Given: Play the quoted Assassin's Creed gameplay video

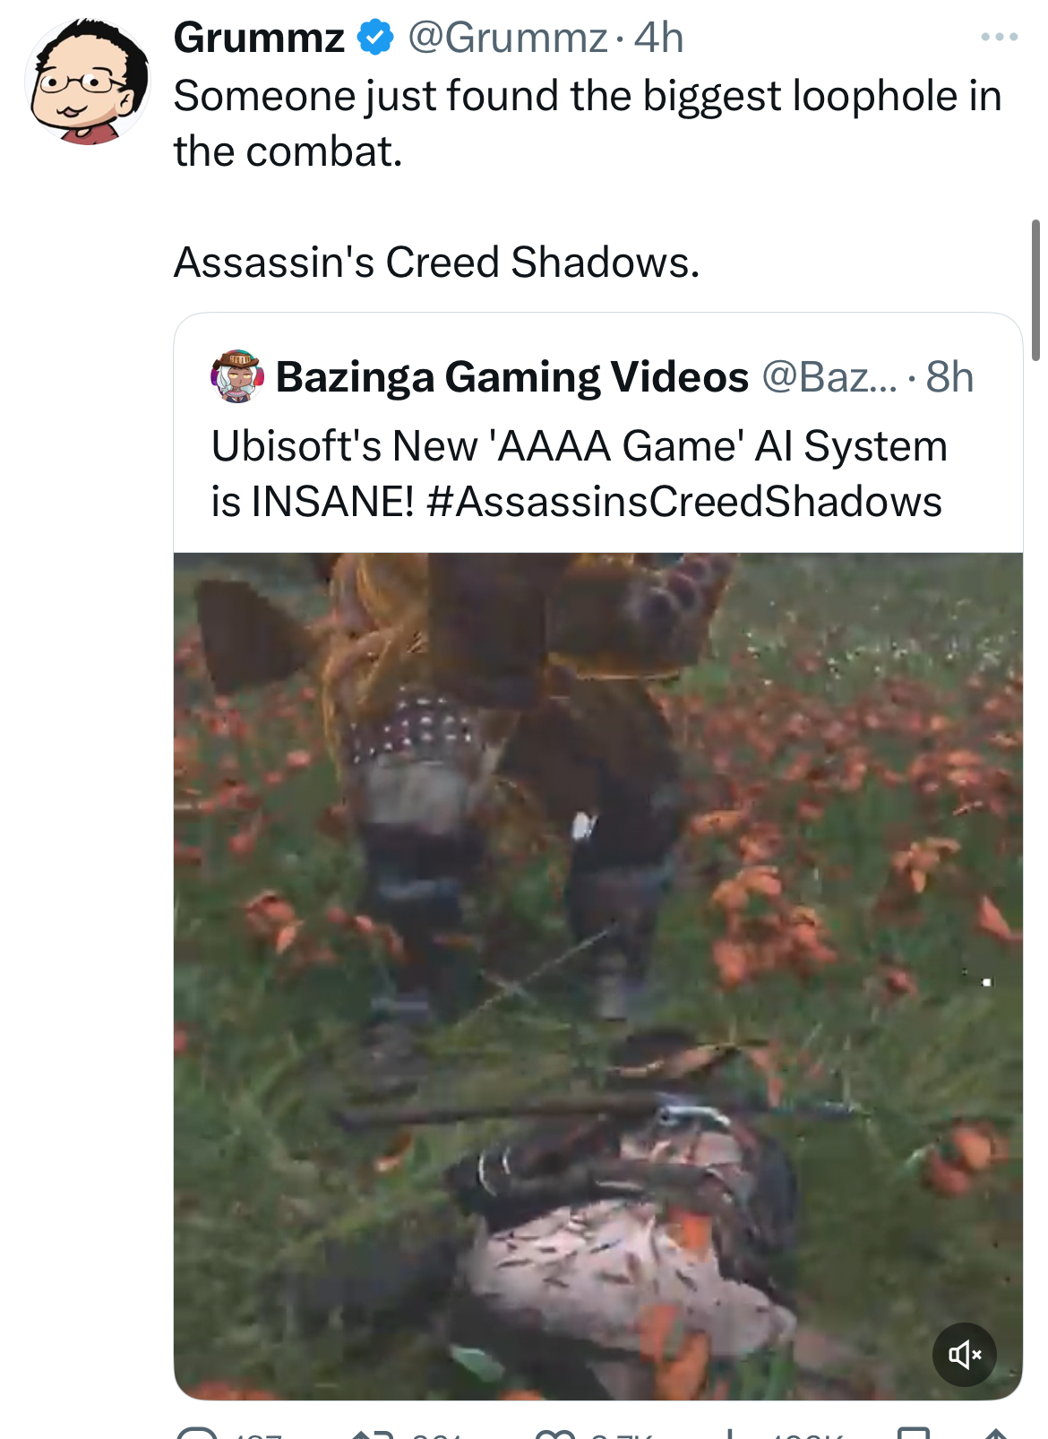Looking at the screenshot, I should [x=598, y=976].
